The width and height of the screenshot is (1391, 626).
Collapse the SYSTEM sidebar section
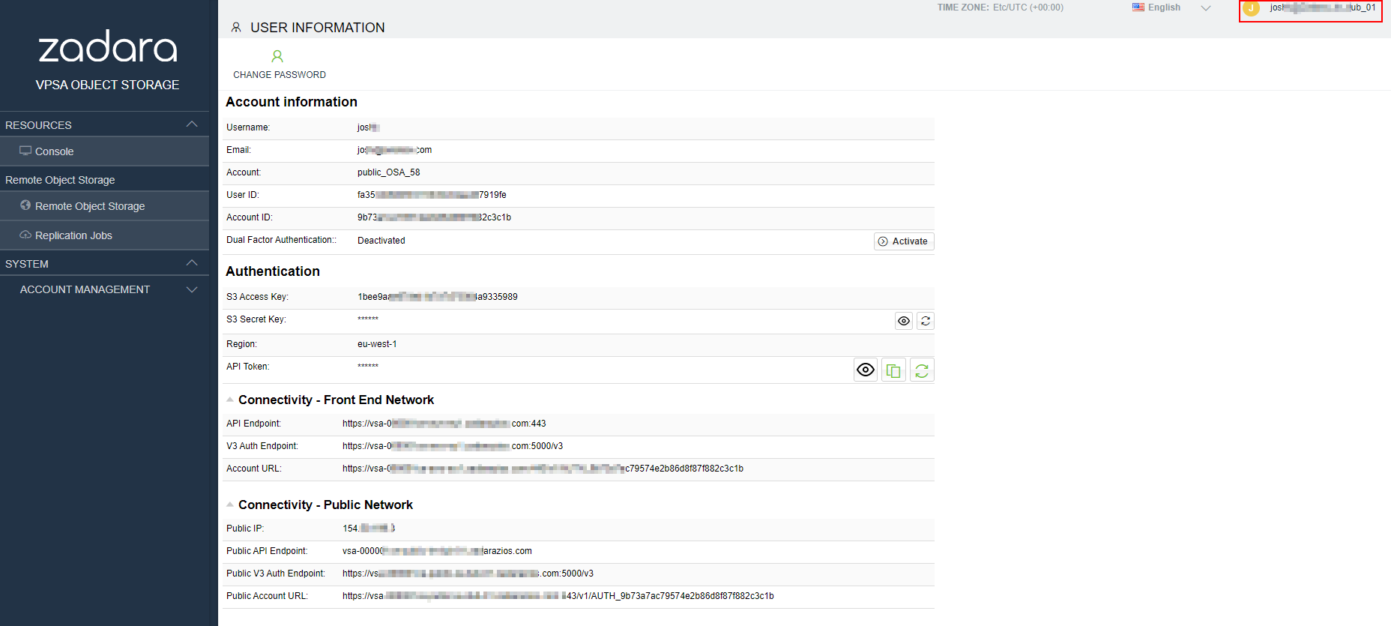pos(192,263)
